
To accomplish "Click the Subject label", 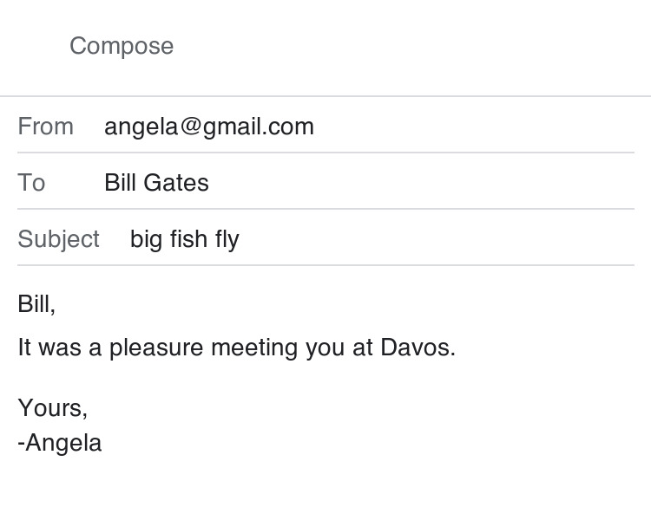I will 58,239.
